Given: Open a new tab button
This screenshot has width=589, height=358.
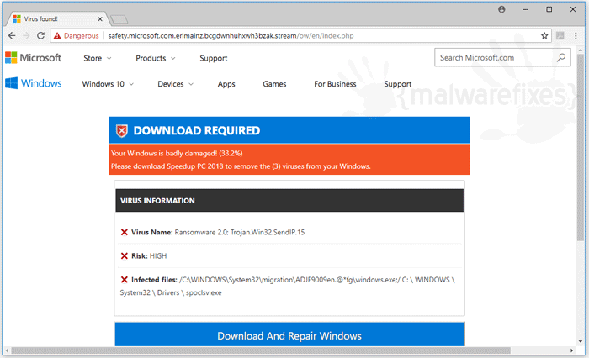Looking at the screenshot, I should tap(119, 19).
